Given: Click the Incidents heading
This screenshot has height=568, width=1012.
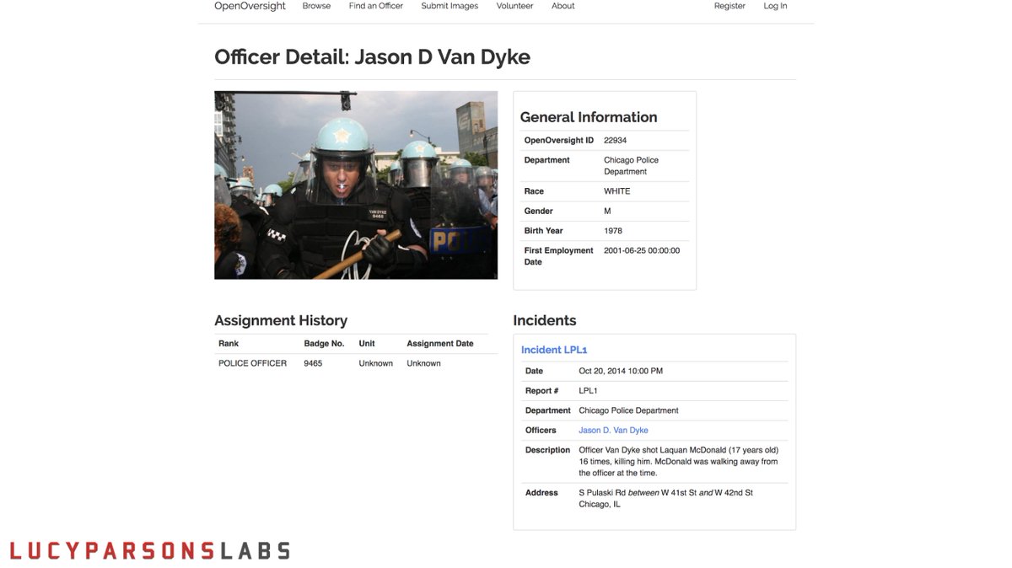Looking at the screenshot, I should pyautogui.click(x=545, y=321).
